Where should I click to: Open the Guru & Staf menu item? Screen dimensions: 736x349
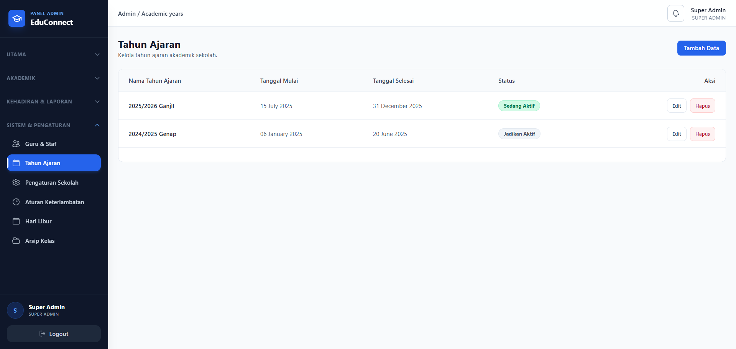[x=54, y=144]
